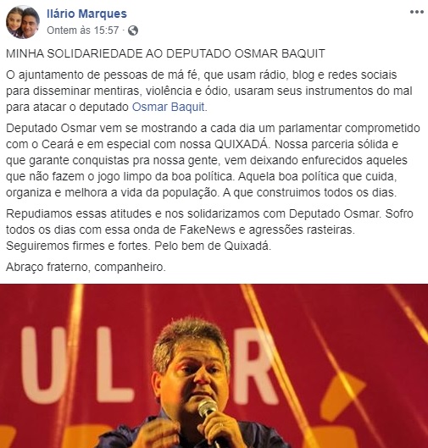Click the headline MINHA SOLIDARIEDADE AO DEPUTADO
Image resolution: width=428 pixels, height=448 pixels.
[x=165, y=53]
